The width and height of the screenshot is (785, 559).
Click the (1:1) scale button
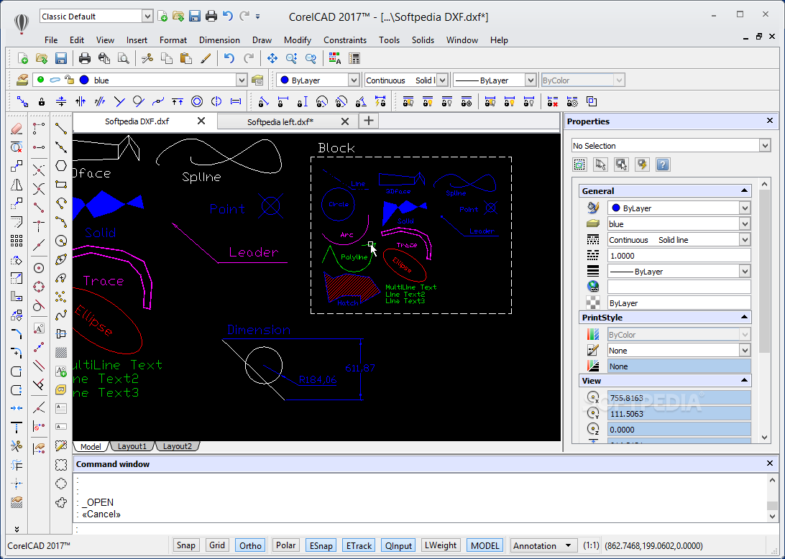pyautogui.click(x=591, y=545)
